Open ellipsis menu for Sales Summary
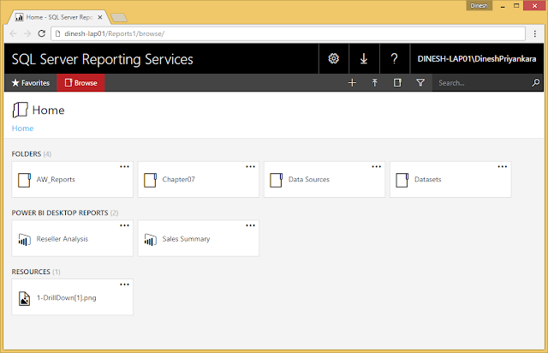 pos(251,225)
